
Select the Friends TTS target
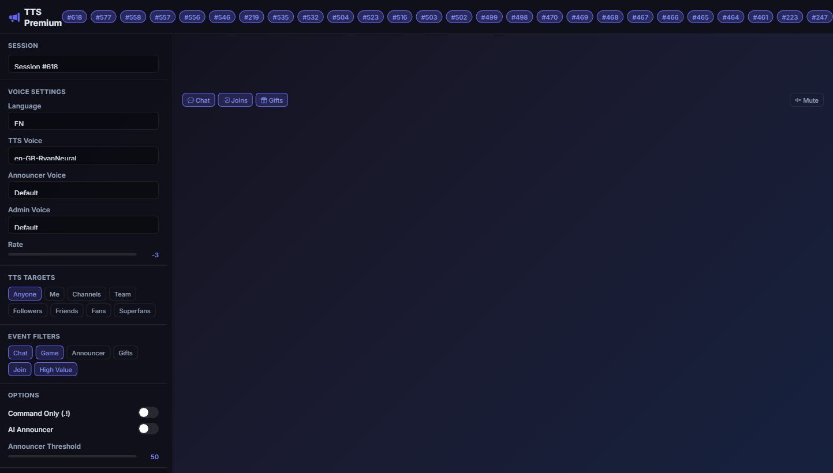pyautogui.click(x=67, y=310)
